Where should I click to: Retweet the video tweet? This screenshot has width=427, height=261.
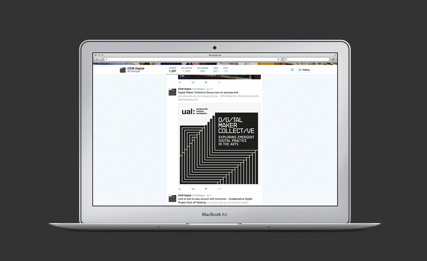[x=193, y=82]
